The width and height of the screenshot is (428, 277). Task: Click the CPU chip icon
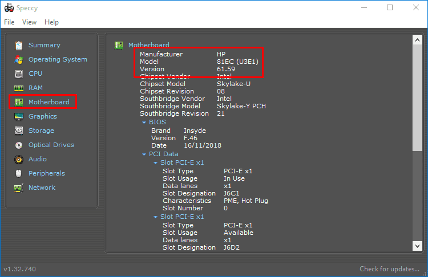click(19, 74)
